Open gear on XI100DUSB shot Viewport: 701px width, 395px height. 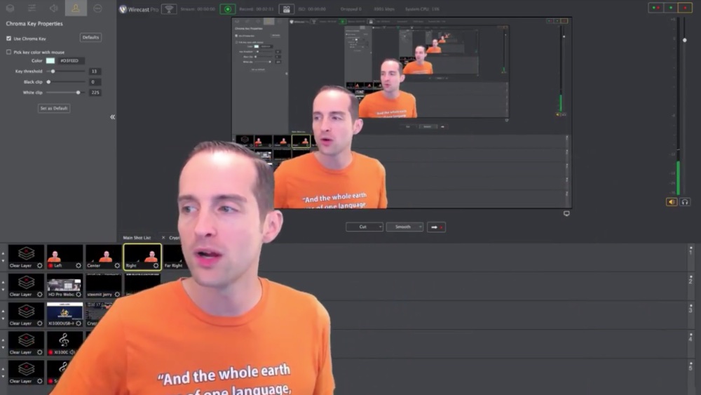point(79,323)
